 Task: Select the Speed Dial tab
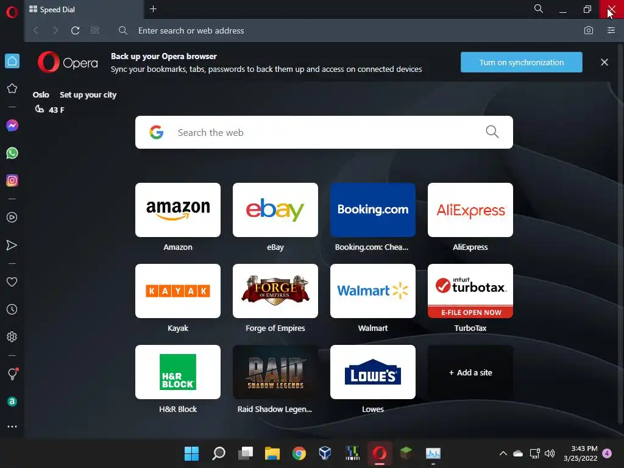(83, 9)
